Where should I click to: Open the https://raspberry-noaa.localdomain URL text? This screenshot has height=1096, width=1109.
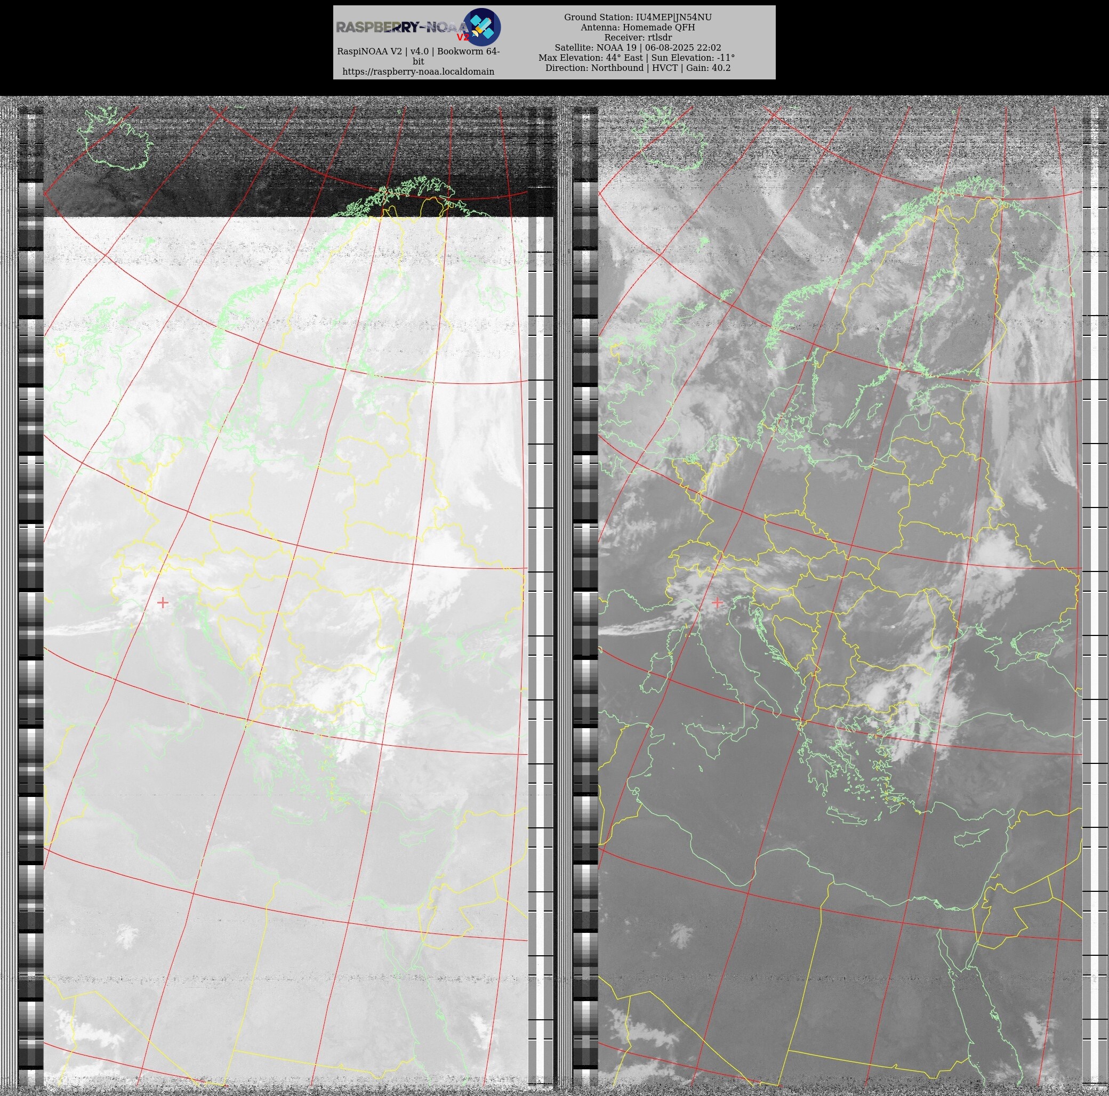pyautogui.click(x=419, y=72)
